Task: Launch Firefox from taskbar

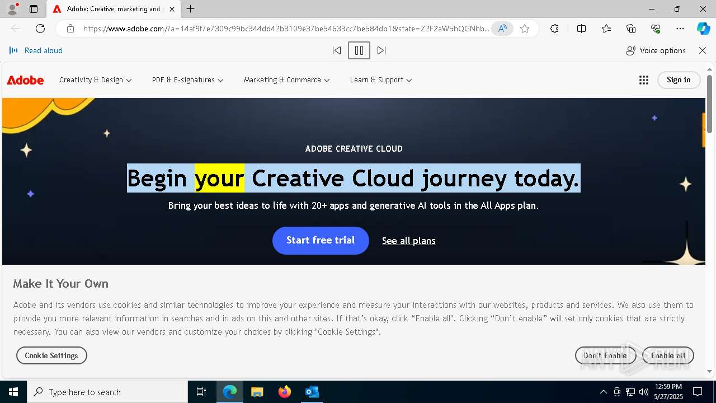Action: [285, 392]
